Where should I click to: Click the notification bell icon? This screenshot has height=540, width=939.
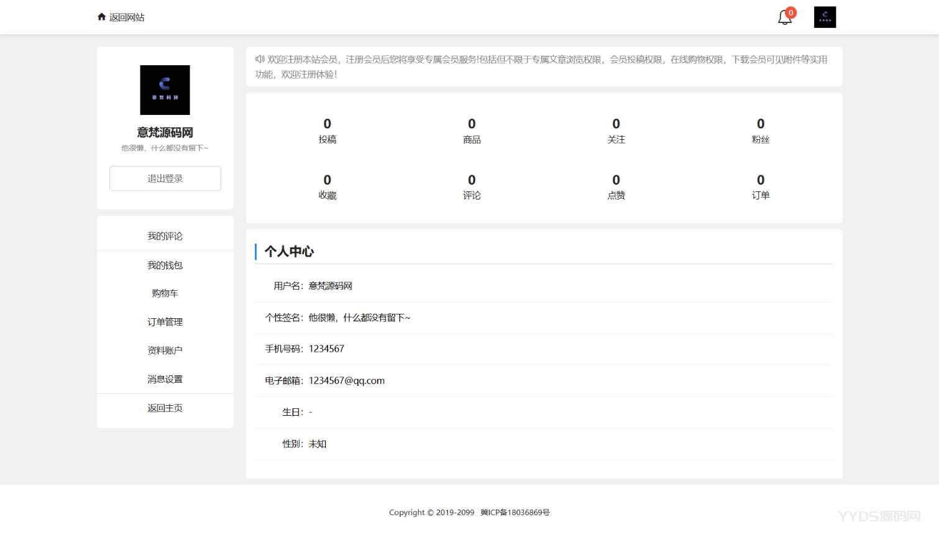[x=784, y=17]
